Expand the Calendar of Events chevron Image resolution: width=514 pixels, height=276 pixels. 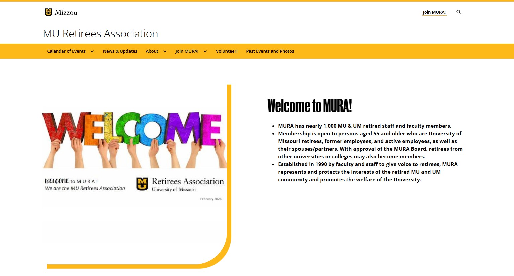(92, 51)
